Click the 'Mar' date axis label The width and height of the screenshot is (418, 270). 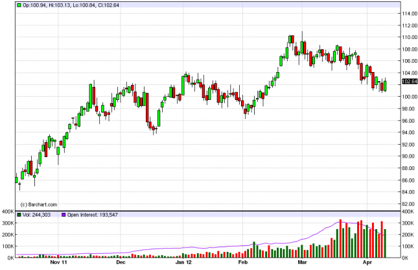[x=302, y=262]
